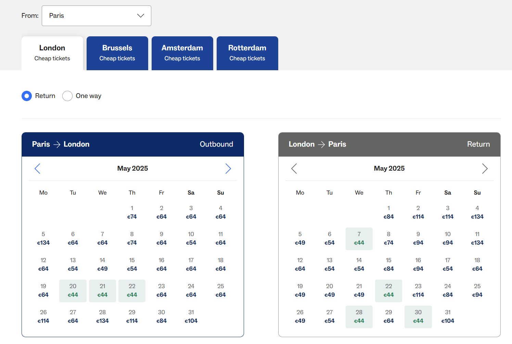Pick outbound May 14 at €49
Screen dimensions: 512x344
click(102, 265)
